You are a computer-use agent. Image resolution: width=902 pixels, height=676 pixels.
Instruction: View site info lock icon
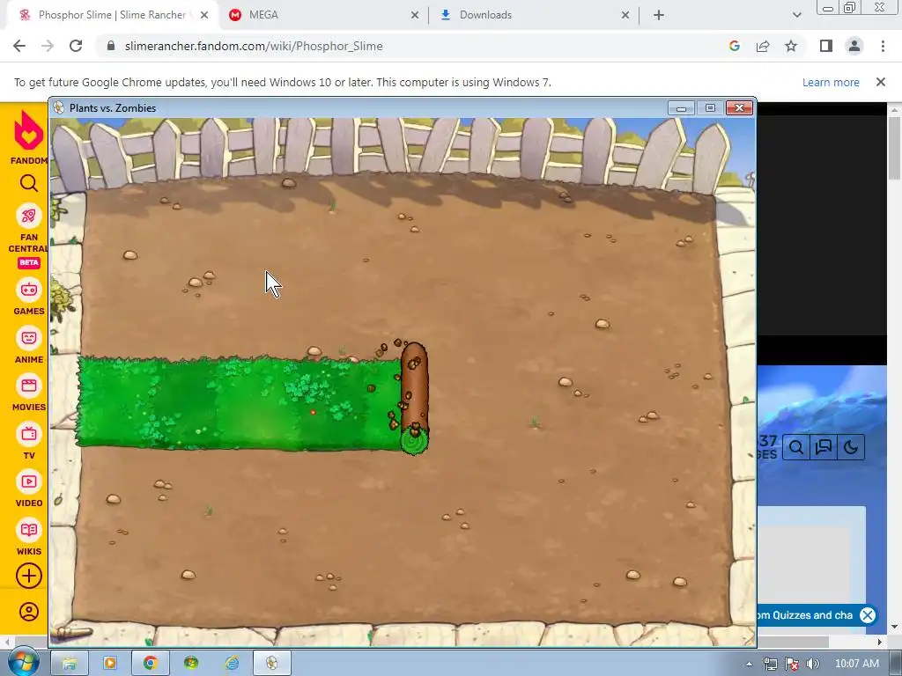(111, 46)
